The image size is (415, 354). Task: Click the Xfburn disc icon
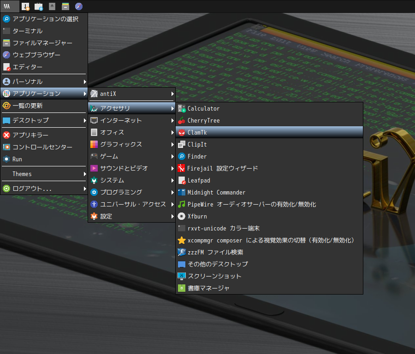[182, 217]
